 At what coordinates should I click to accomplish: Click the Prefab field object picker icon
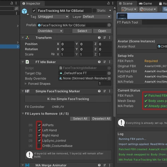coord(109,25)
